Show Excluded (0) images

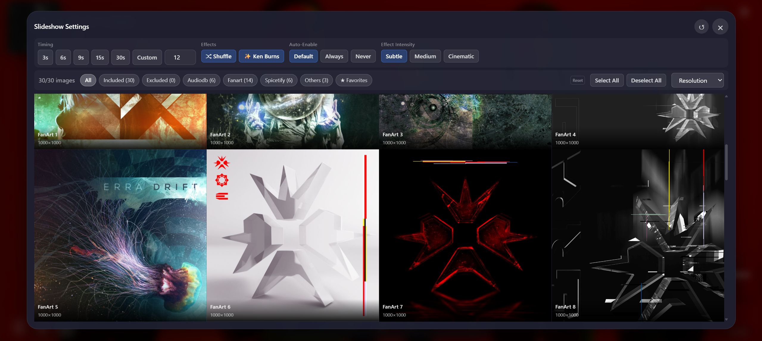[x=160, y=80]
